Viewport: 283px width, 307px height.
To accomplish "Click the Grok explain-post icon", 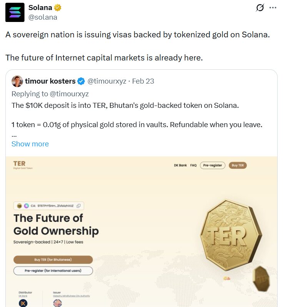I will pyautogui.click(x=260, y=8).
